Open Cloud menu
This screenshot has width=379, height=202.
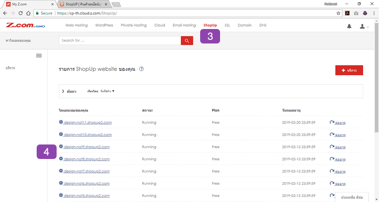click(159, 25)
